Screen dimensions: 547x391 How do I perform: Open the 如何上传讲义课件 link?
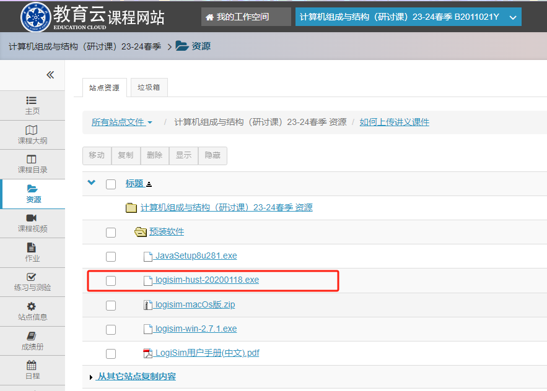[395, 122]
